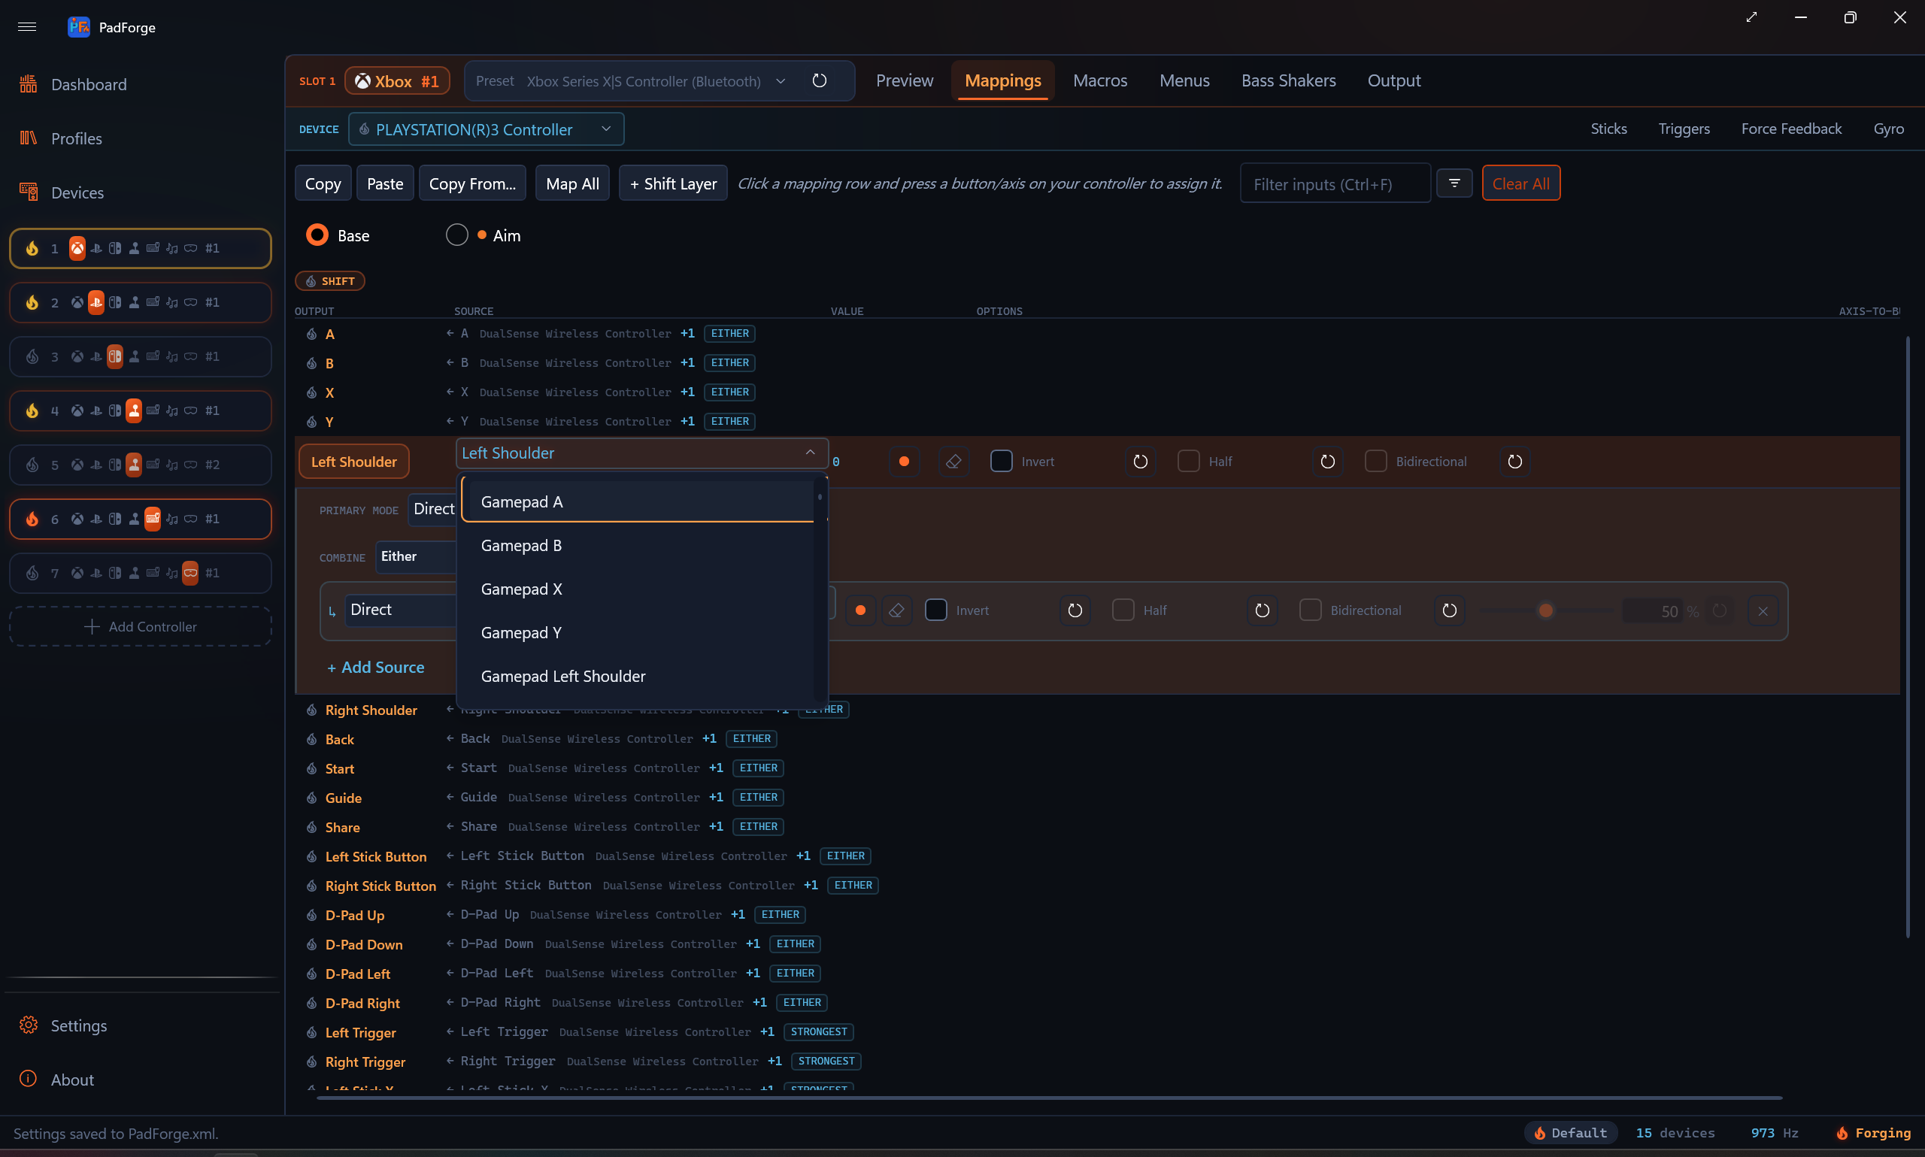
Task: Click the Profiles sidebar icon
Action: 29,138
